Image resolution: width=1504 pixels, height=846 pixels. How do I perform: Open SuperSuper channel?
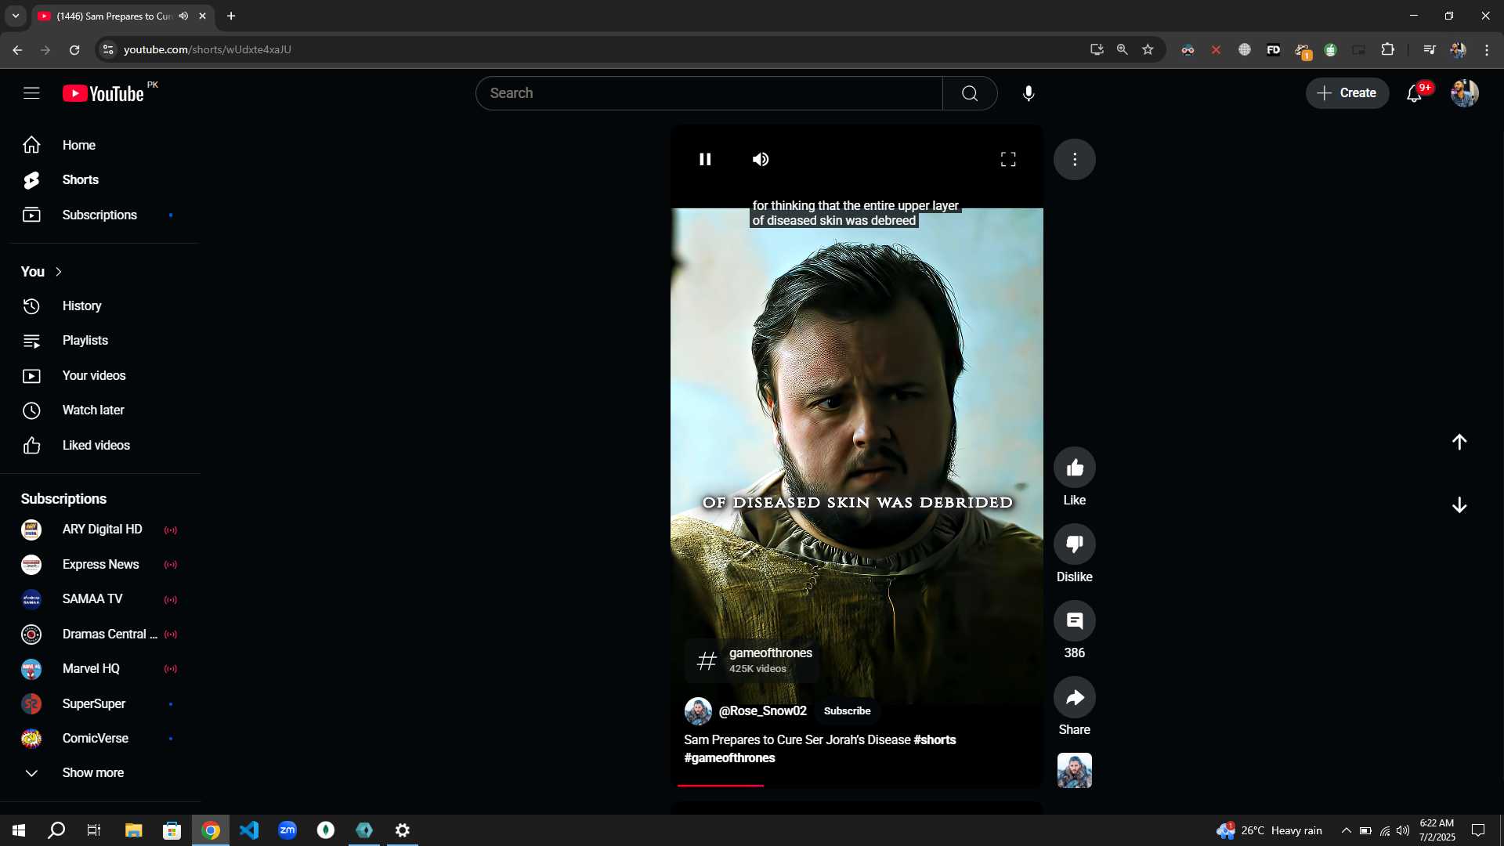click(100, 704)
